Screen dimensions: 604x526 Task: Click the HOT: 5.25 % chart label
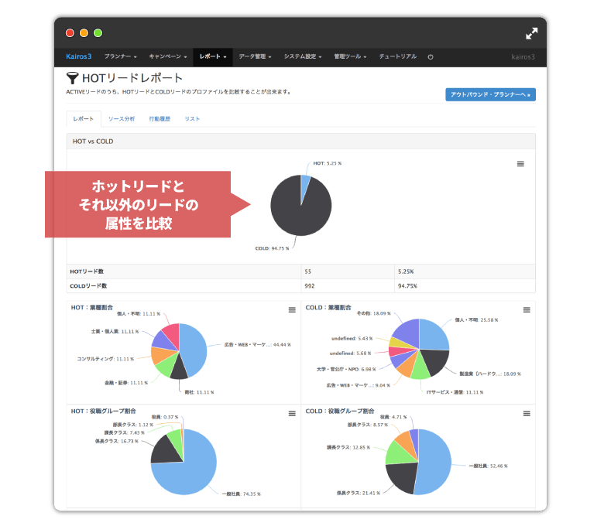327,163
